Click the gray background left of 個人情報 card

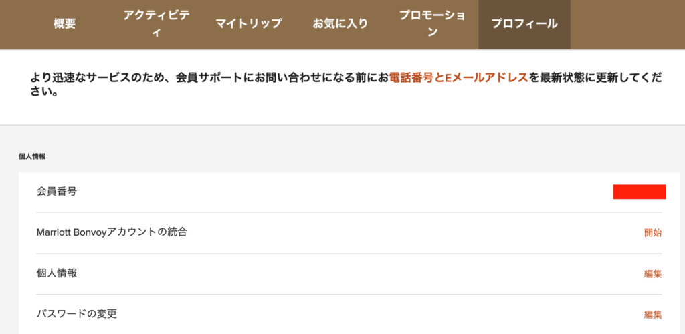pyautogui.click(x=9, y=254)
